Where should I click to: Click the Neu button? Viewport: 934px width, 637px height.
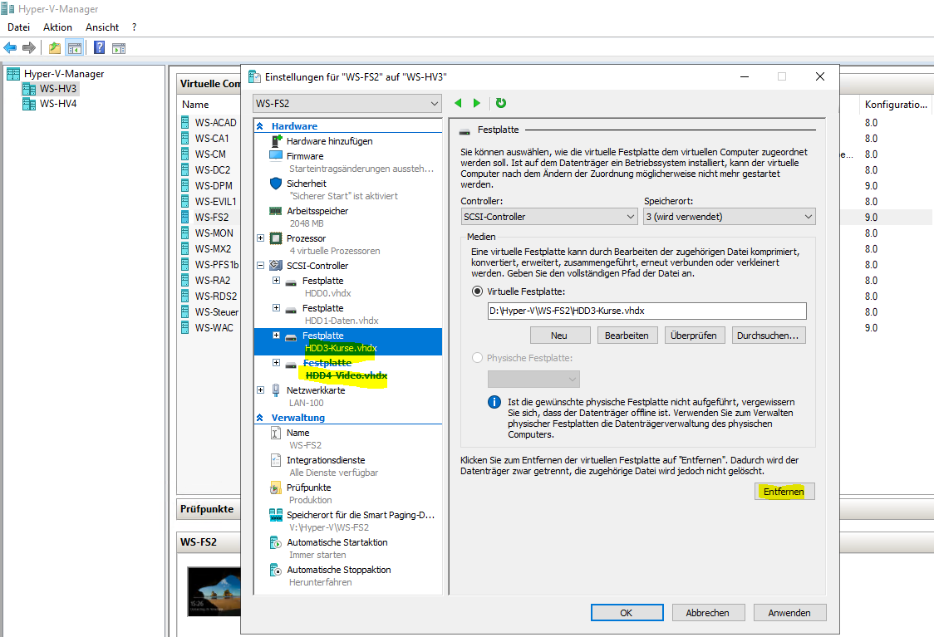coord(559,336)
